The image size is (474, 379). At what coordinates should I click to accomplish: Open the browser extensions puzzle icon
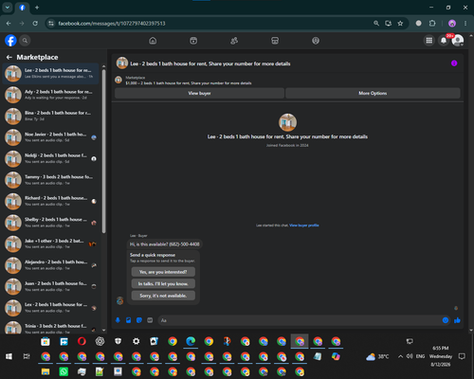click(432, 23)
